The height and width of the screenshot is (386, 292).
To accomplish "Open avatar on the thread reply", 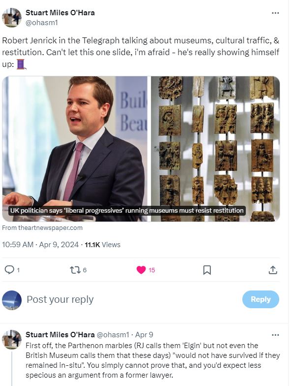I will tap(12, 340).
